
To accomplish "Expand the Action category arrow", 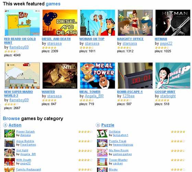I will (5, 125).
